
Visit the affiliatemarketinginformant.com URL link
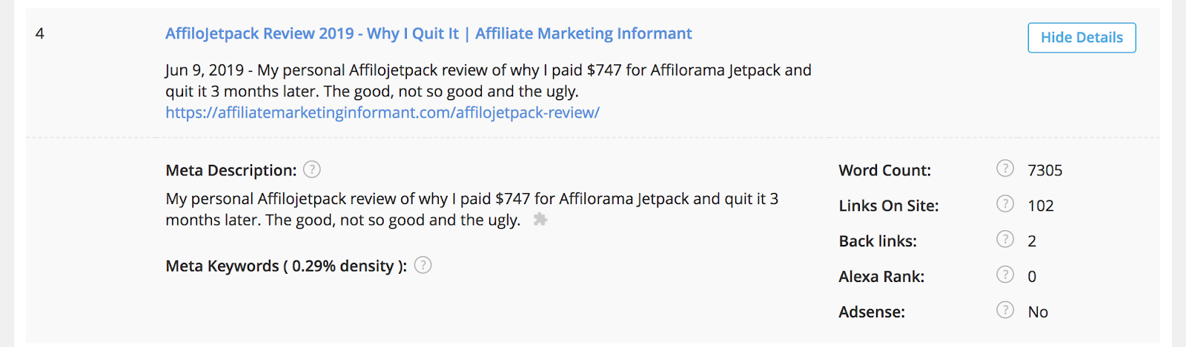tap(382, 112)
